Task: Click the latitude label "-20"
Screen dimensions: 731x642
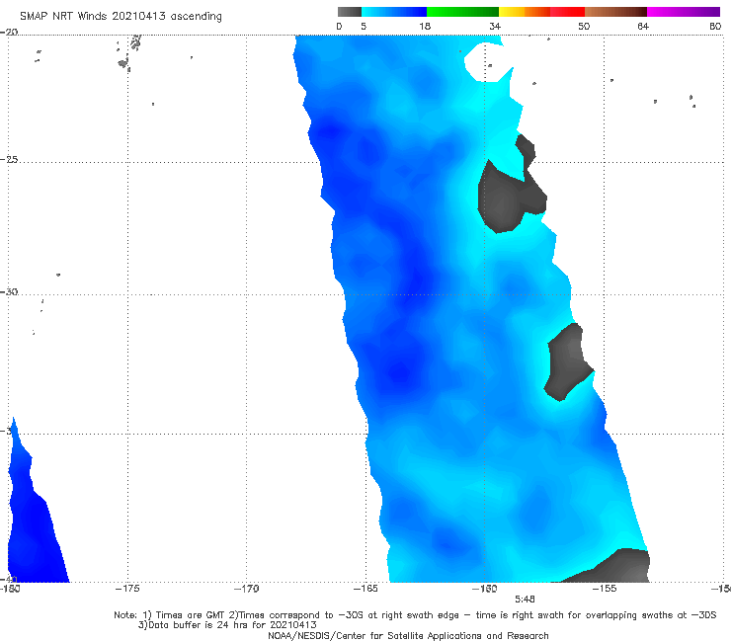Action: (9, 33)
